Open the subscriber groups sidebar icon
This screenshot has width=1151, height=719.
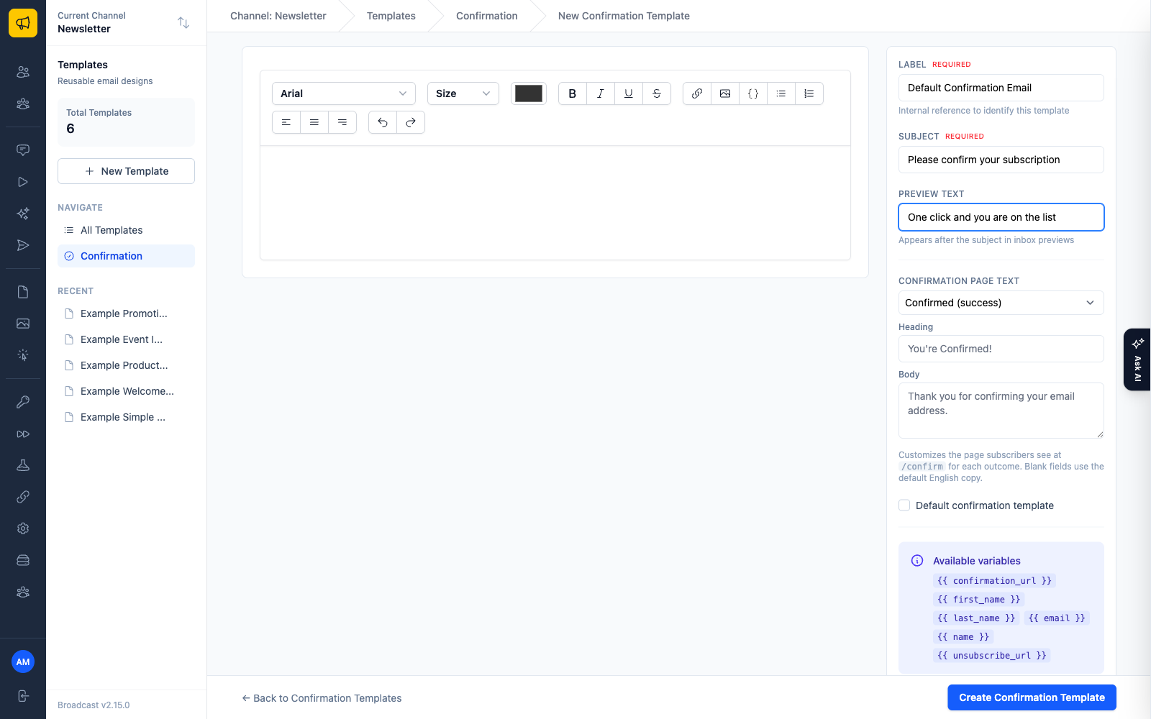(23, 104)
